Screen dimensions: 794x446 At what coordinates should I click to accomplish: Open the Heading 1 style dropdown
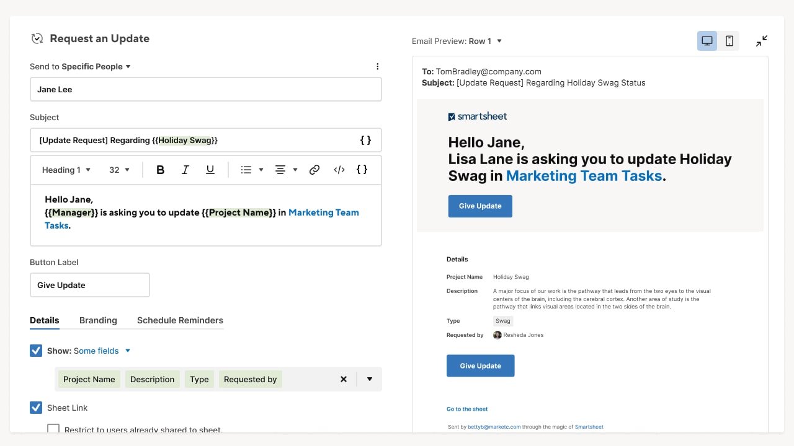click(66, 170)
